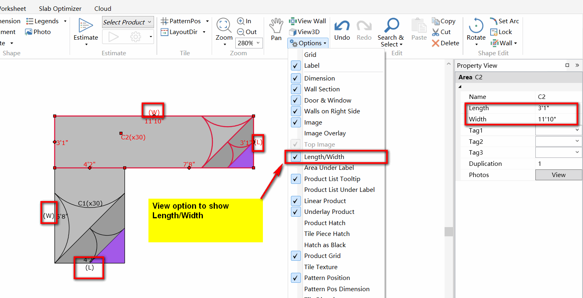This screenshot has height=298, width=583.
Task: Delete the selected shape
Action: (445, 43)
